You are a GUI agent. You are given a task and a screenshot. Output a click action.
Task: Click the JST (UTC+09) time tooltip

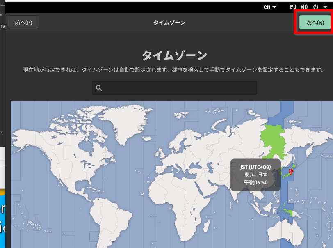point(255,174)
